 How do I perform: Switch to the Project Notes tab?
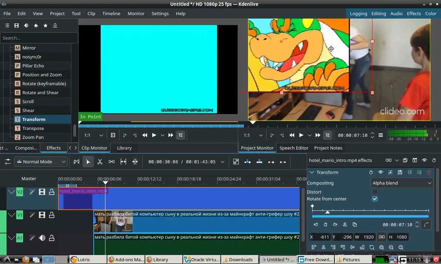pos(328,148)
